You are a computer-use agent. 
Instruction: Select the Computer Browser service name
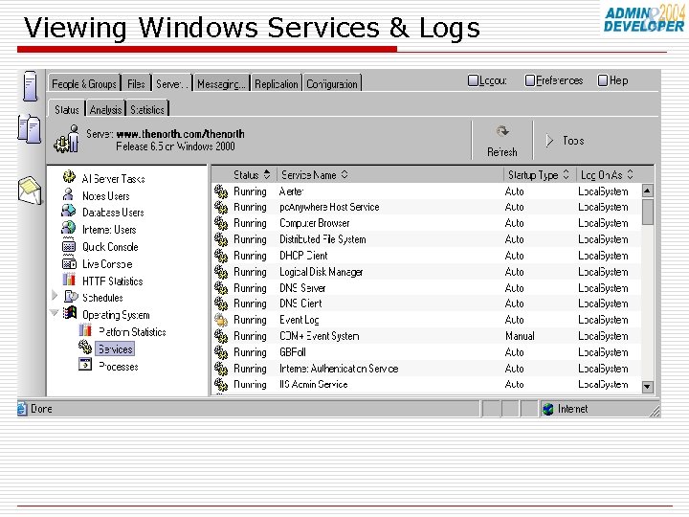(315, 223)
